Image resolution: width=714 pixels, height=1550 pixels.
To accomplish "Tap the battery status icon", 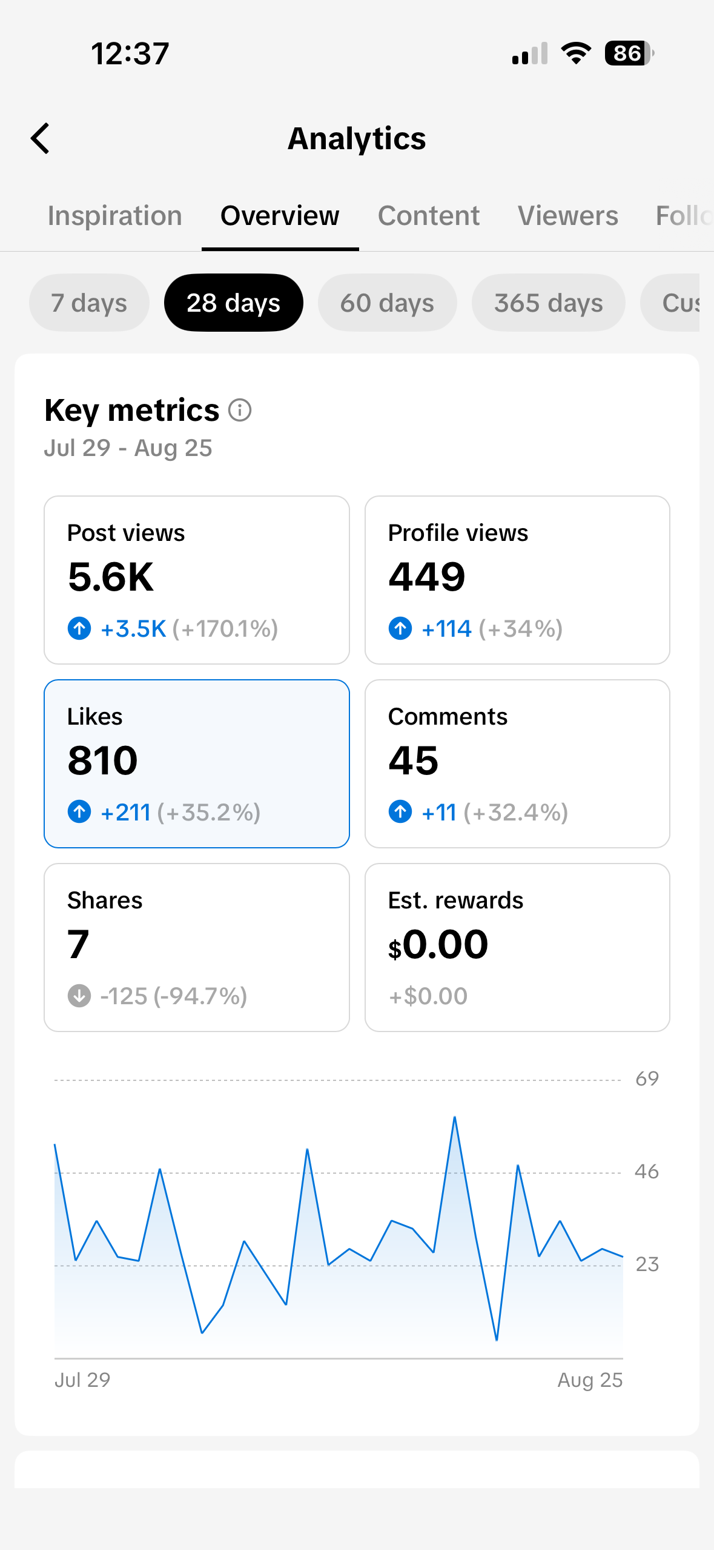I will coord(629,53).
